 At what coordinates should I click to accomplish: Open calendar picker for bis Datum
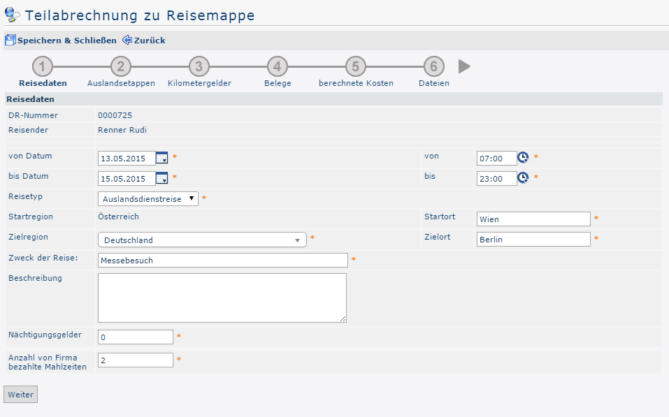(161, 179)
